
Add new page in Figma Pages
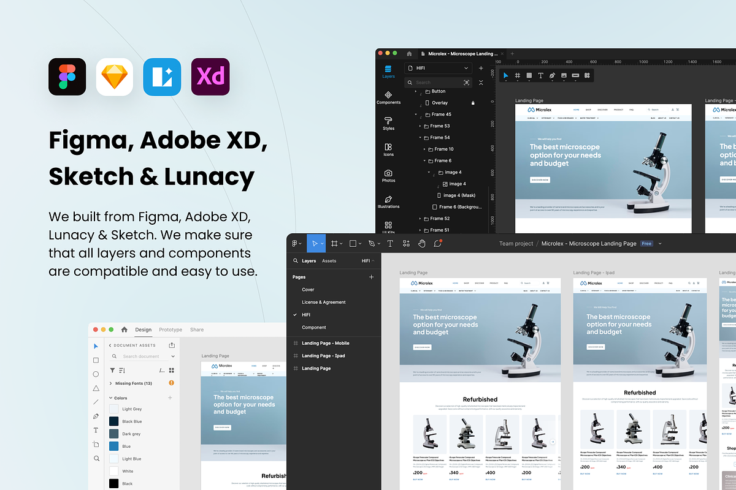tap(371, 277)
